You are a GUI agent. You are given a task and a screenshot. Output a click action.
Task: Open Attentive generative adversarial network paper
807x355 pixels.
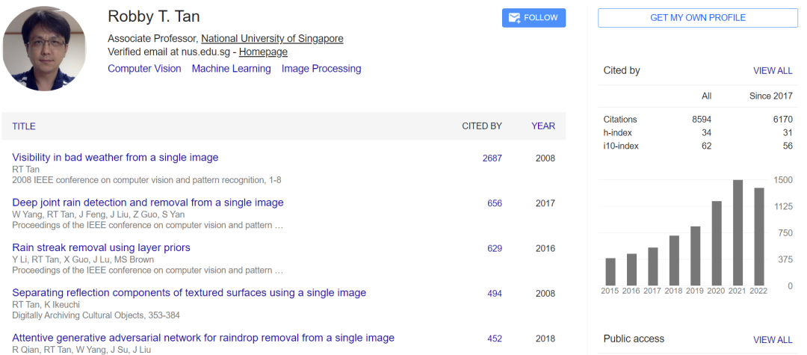coord(203,338)
